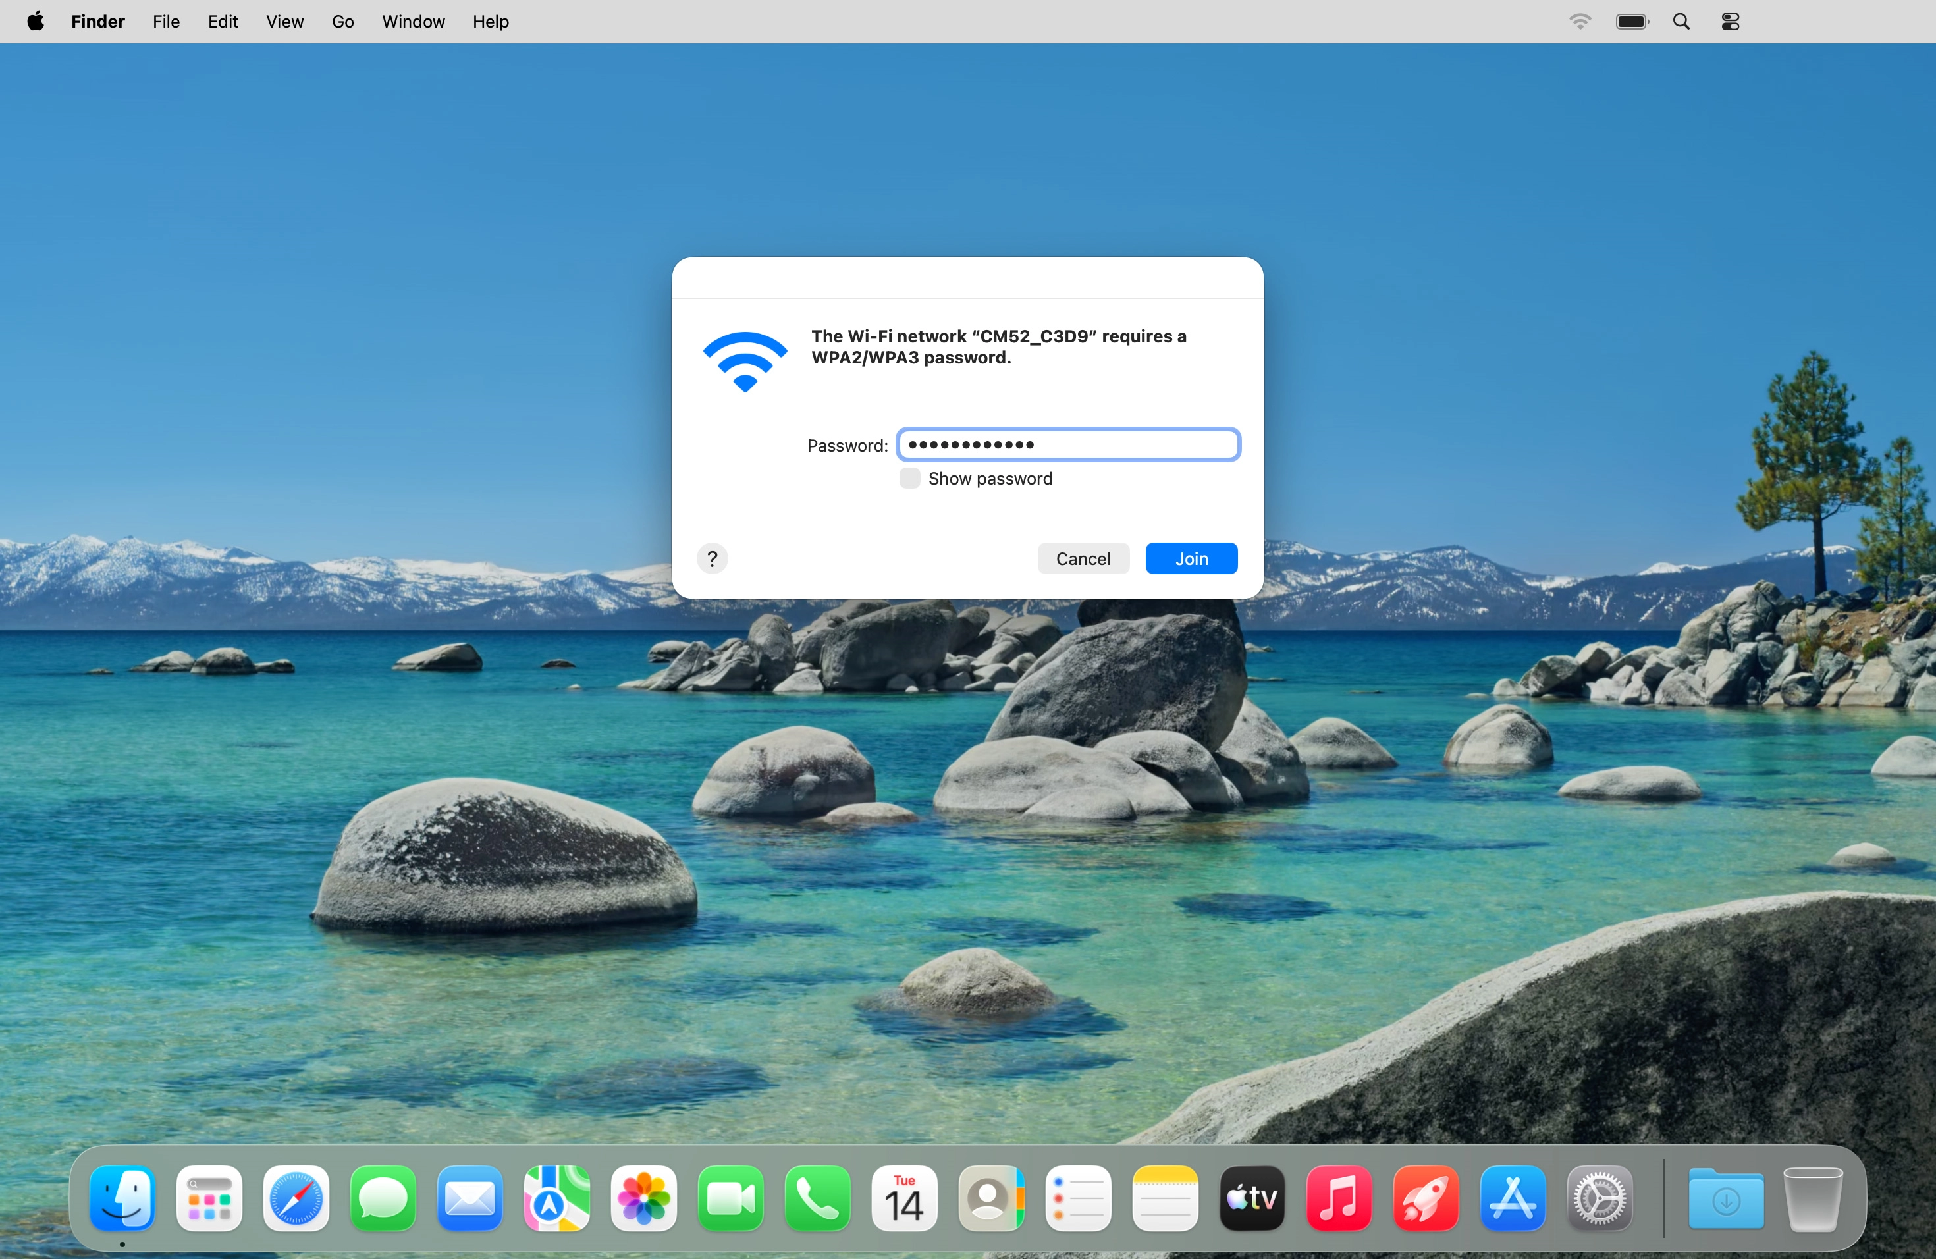This screenshot has height=1259, width=1936.
Task: Enable the Show password checkbox
Action: point(909,478)
